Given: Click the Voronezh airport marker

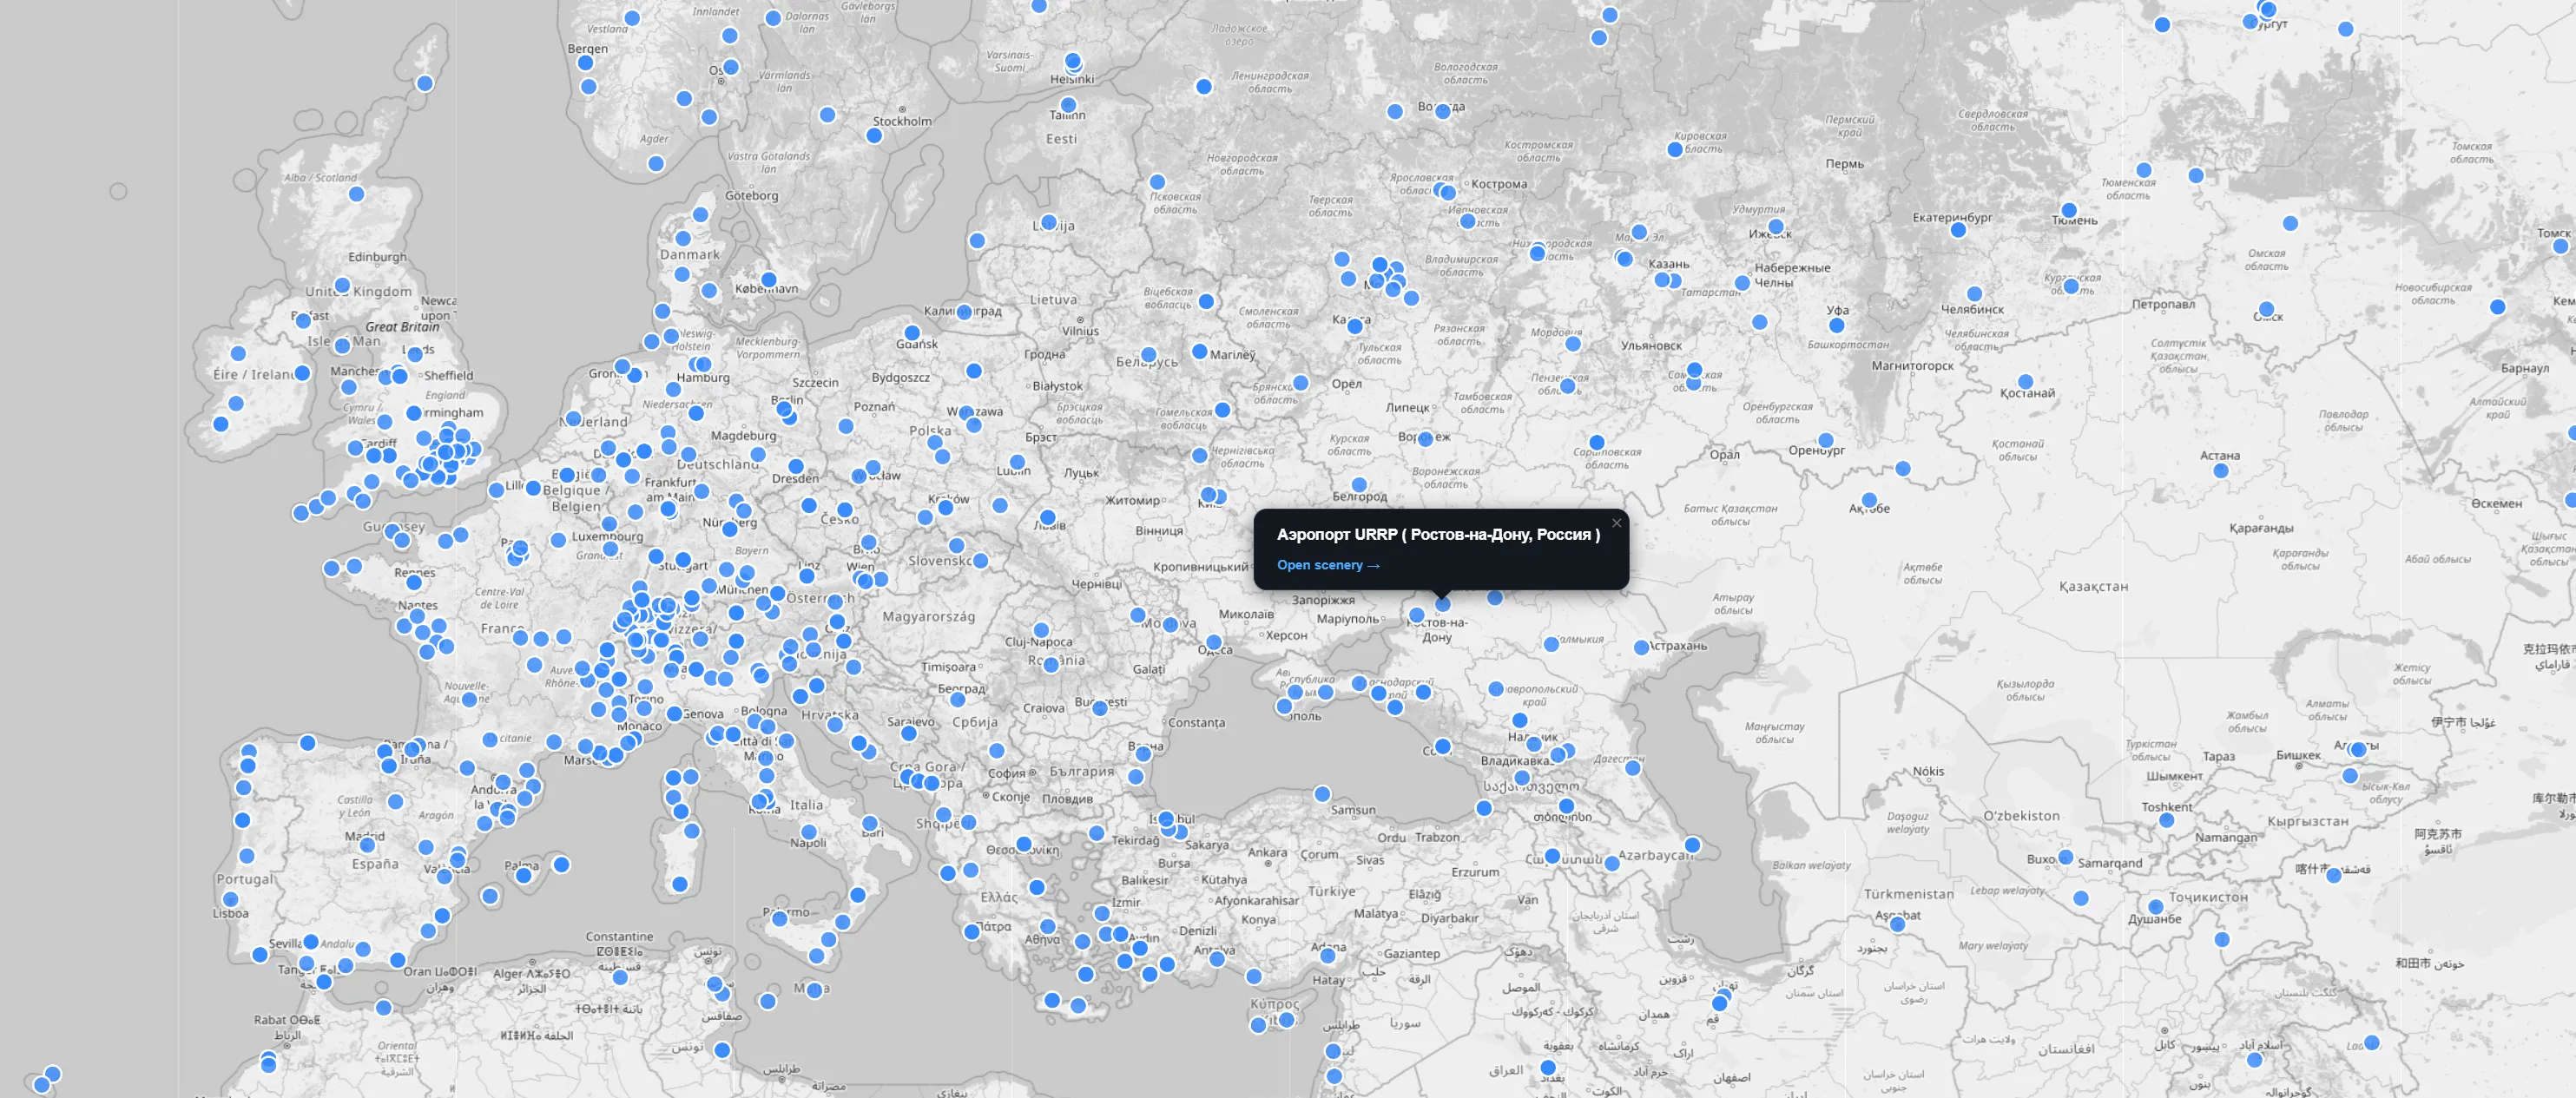Looking at the screenshot, I should coord(1425,439).
